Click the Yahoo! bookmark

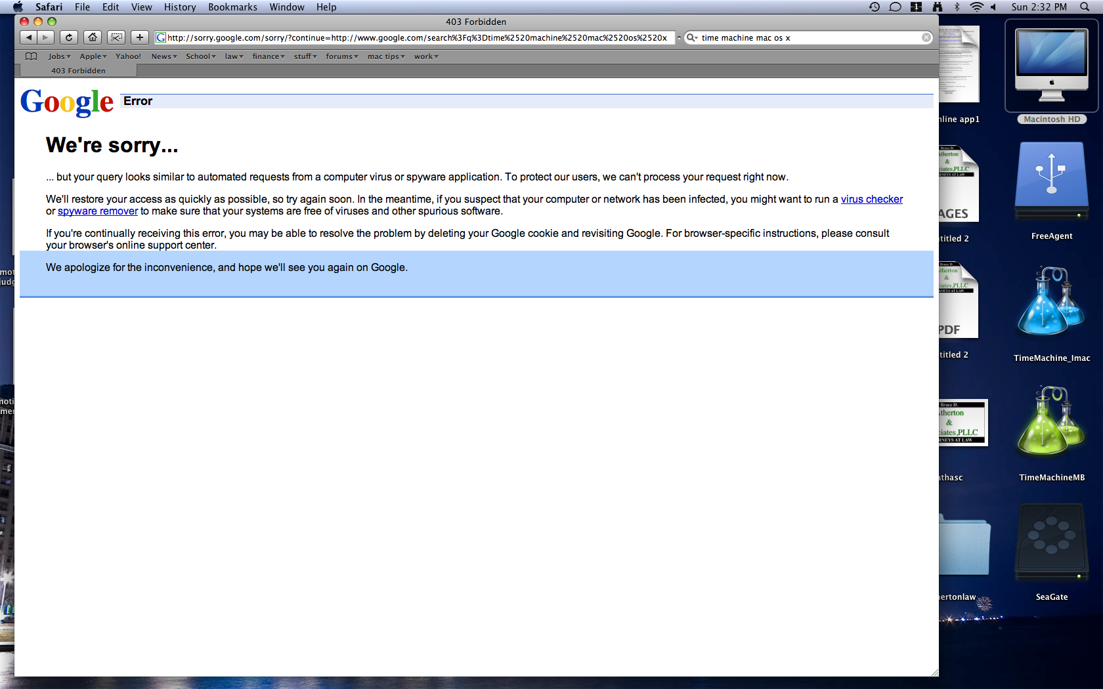(x=128, y=56)
